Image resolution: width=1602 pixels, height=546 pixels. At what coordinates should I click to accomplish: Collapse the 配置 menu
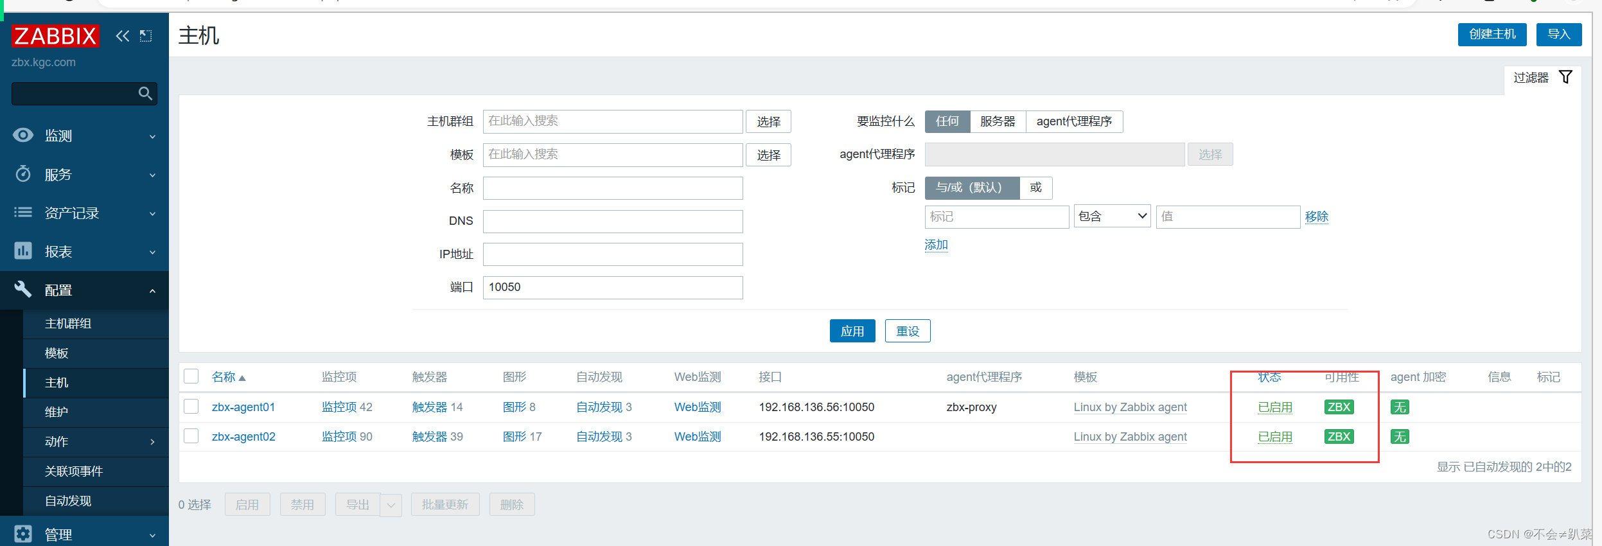[152, 290]
